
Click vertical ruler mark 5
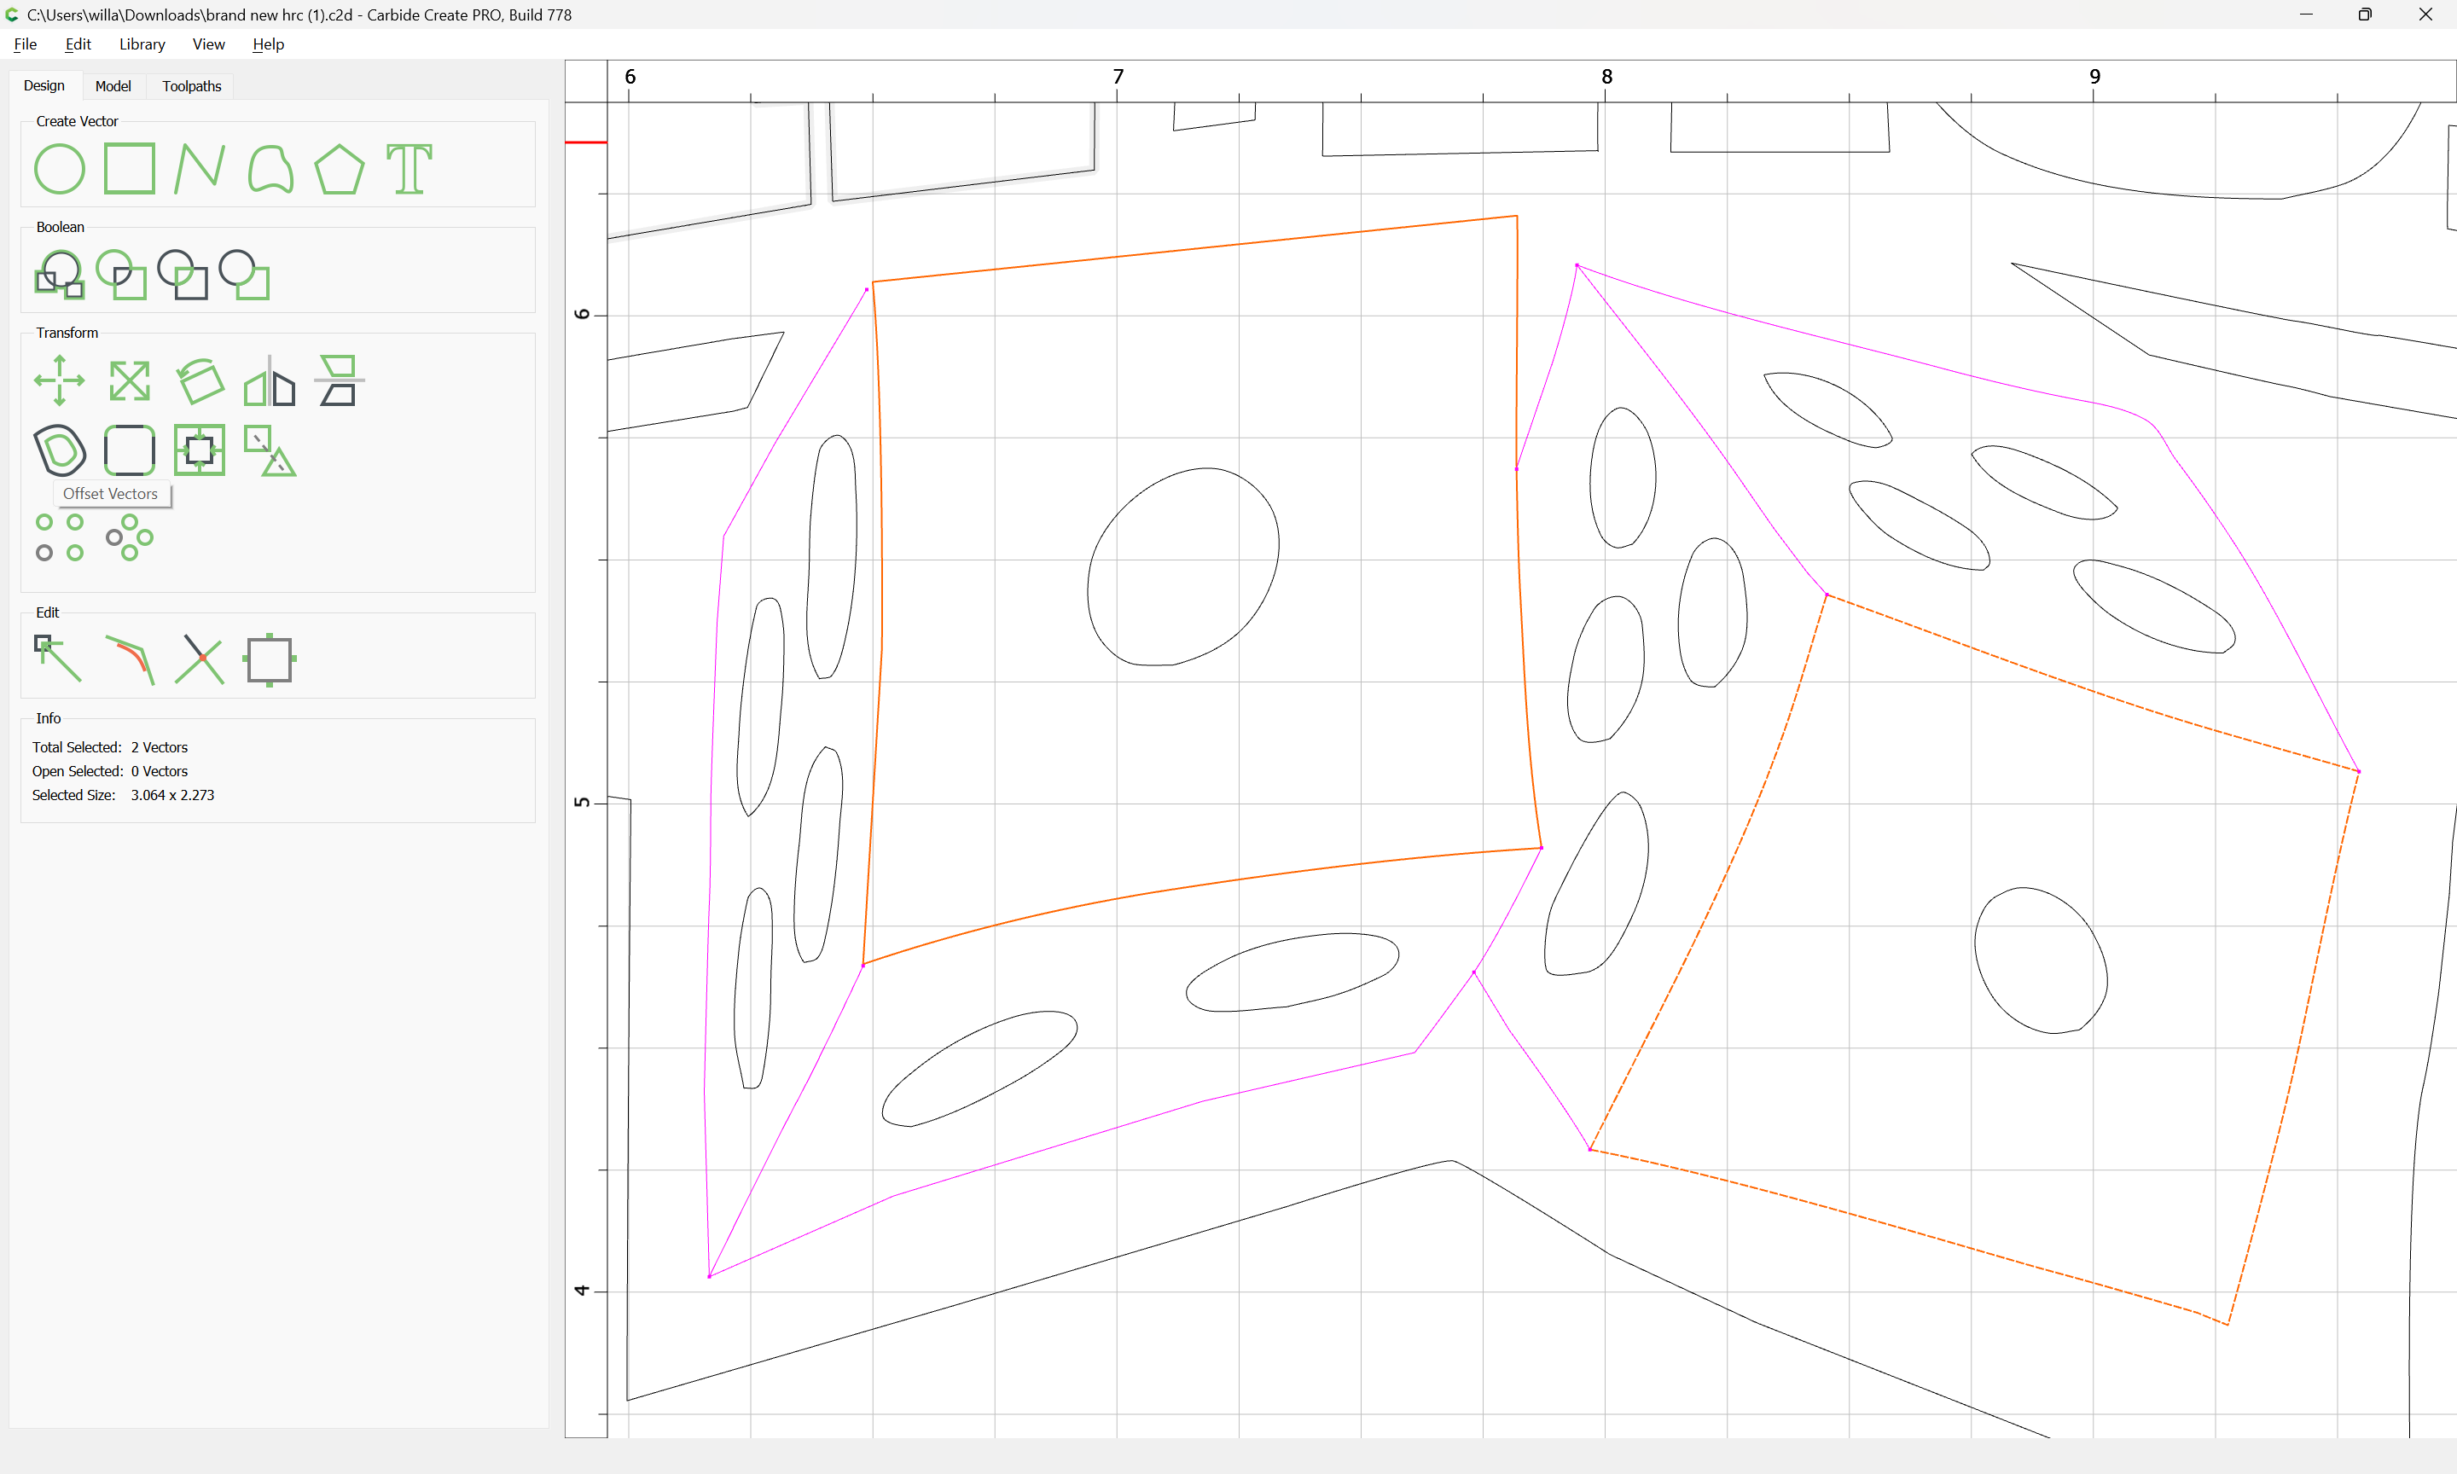(582, 803)
